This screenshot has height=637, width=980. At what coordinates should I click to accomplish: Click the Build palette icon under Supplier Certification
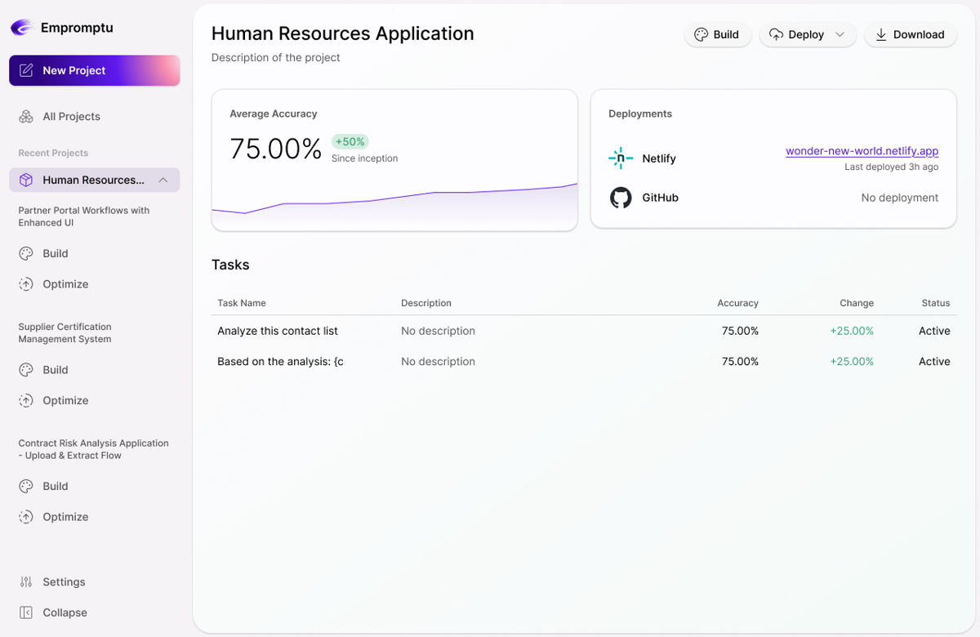[x=26, y=370]
